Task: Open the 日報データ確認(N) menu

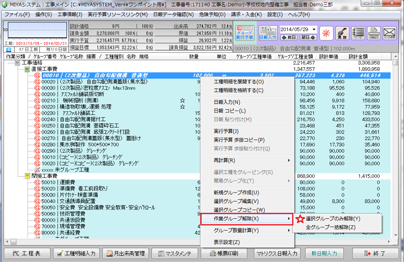Action: pyautogui.click(x=173, y=14)
